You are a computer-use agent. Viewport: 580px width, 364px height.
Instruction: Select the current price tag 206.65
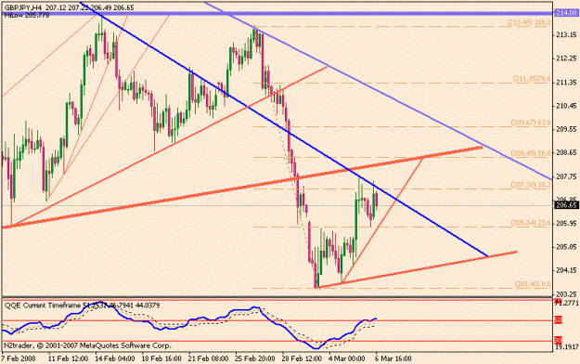point(566,205)
